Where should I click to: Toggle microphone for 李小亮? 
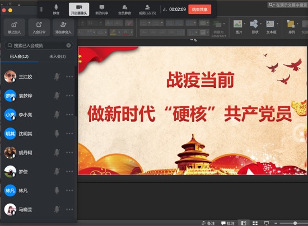pyautogui.click(x=57, y=115)
